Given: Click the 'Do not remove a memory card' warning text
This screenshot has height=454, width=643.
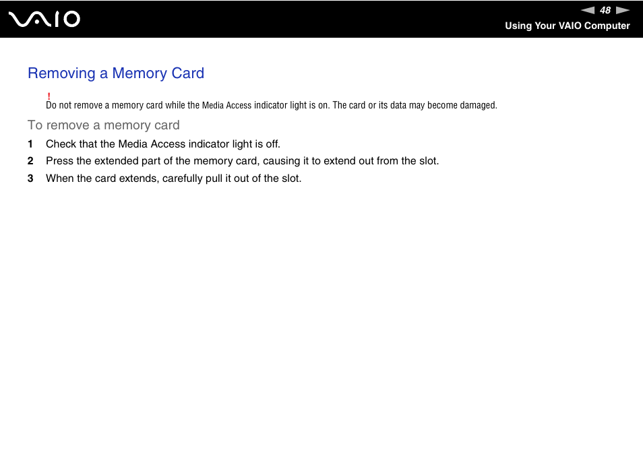Looking at the screenshot, I should (x=272, y=105).
